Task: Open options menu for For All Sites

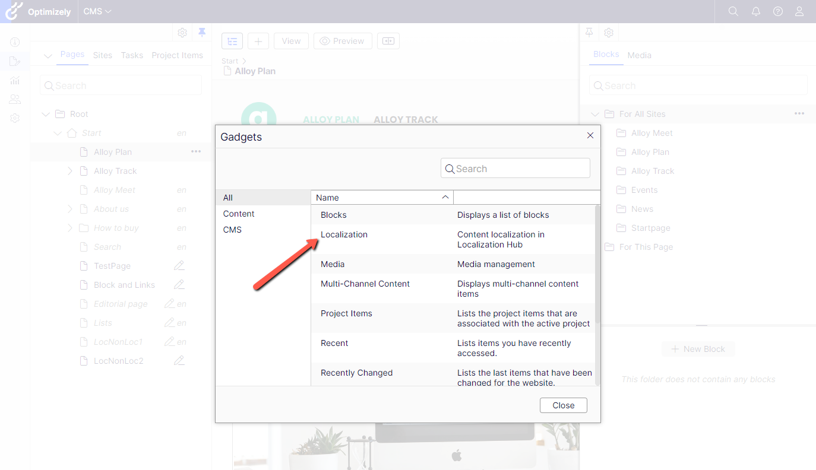Action: (799, 114)
